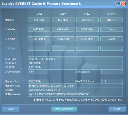Image resolution: width=128 pixels, height=115 pixels.
Task: Click the Latency column header
Action: click(x=111, y=14)
